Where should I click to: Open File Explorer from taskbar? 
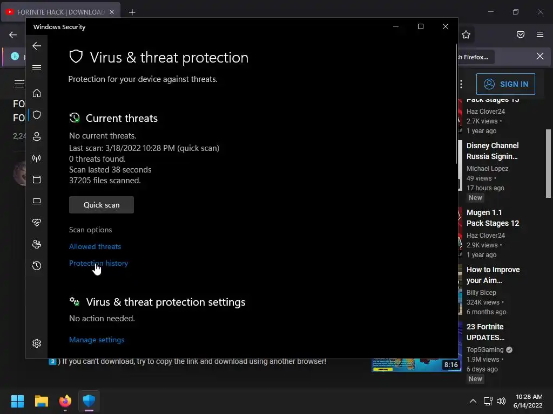(x=42, y=401)
